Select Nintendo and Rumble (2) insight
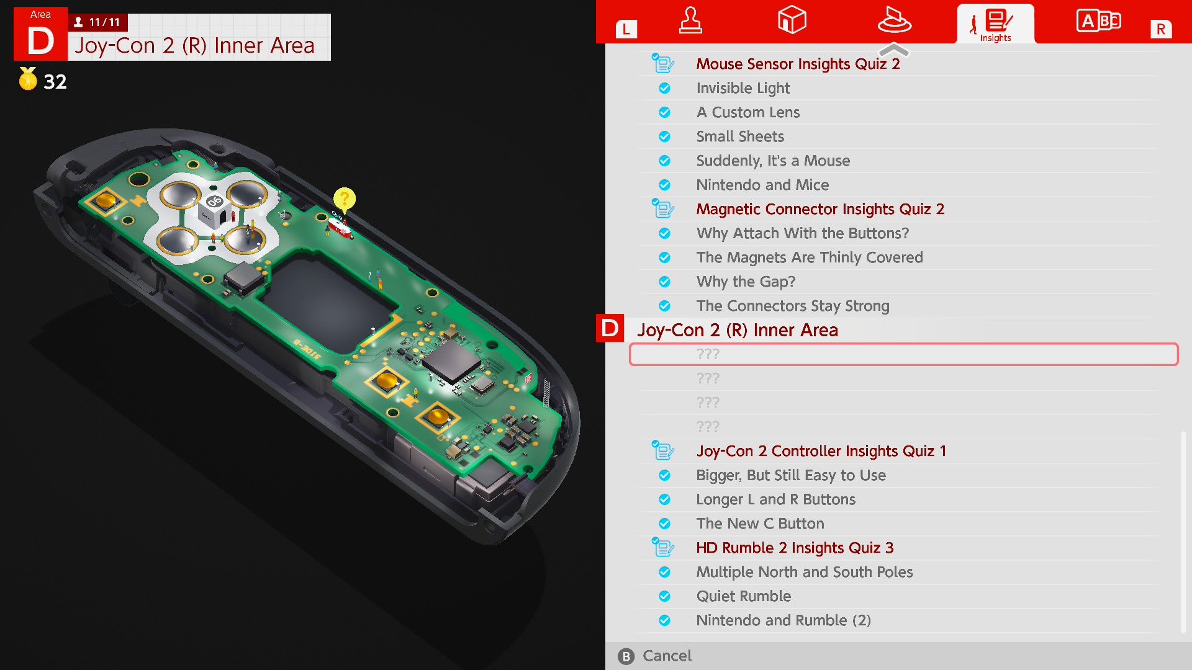Image resolution: width=1192 pixels, height=670 pixels. [x=783, y=620]
